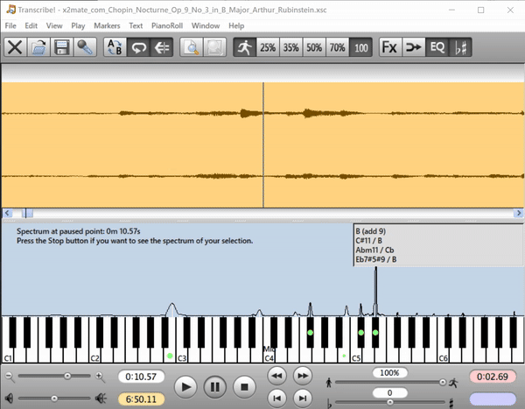Open the Window menu
Image resolution: width=525 pixels, height=409 pixels.
pos(206,25)
